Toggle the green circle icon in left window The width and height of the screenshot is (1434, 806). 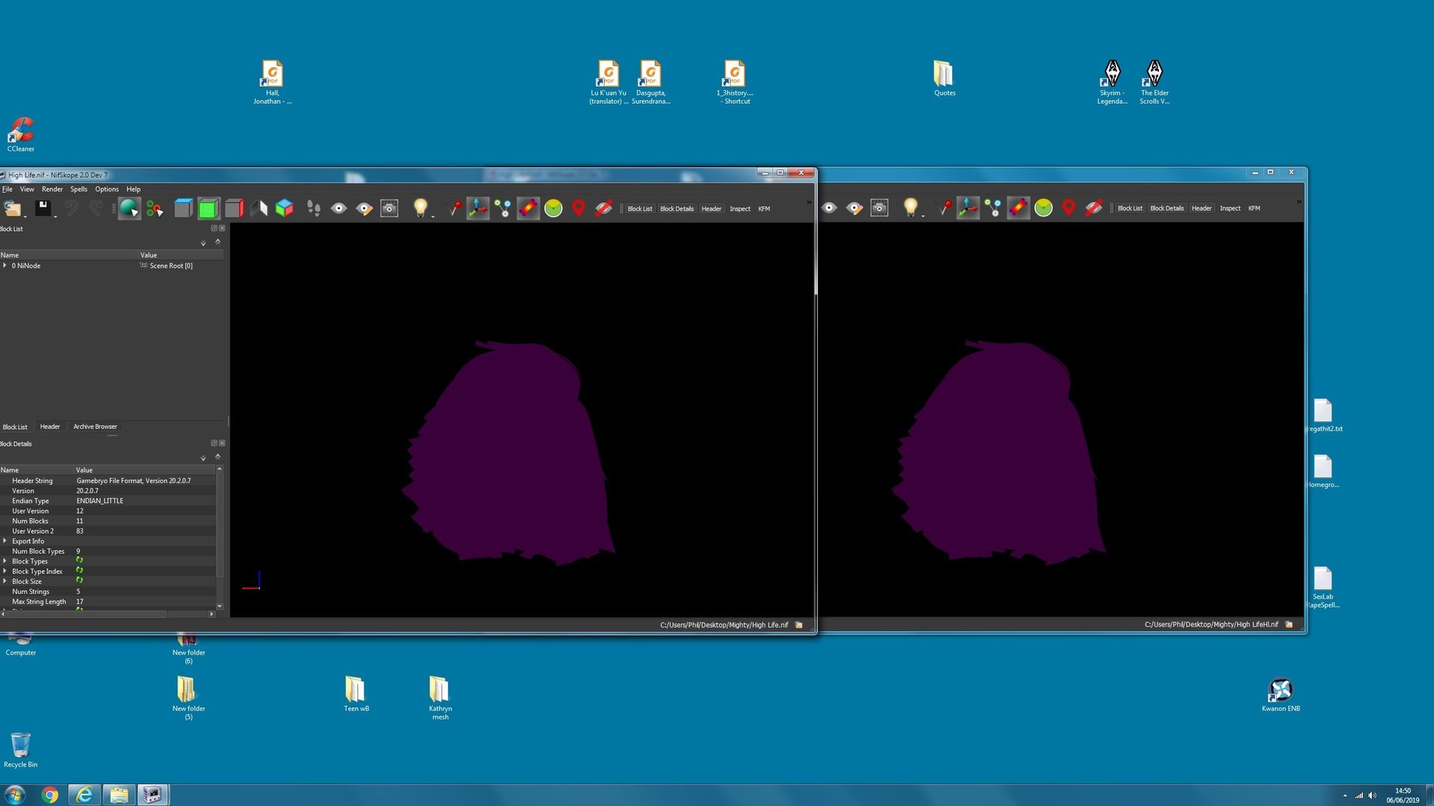point(553,208)
